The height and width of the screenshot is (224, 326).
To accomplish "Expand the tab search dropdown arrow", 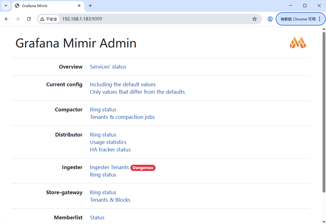I will (x=6, y=6).
